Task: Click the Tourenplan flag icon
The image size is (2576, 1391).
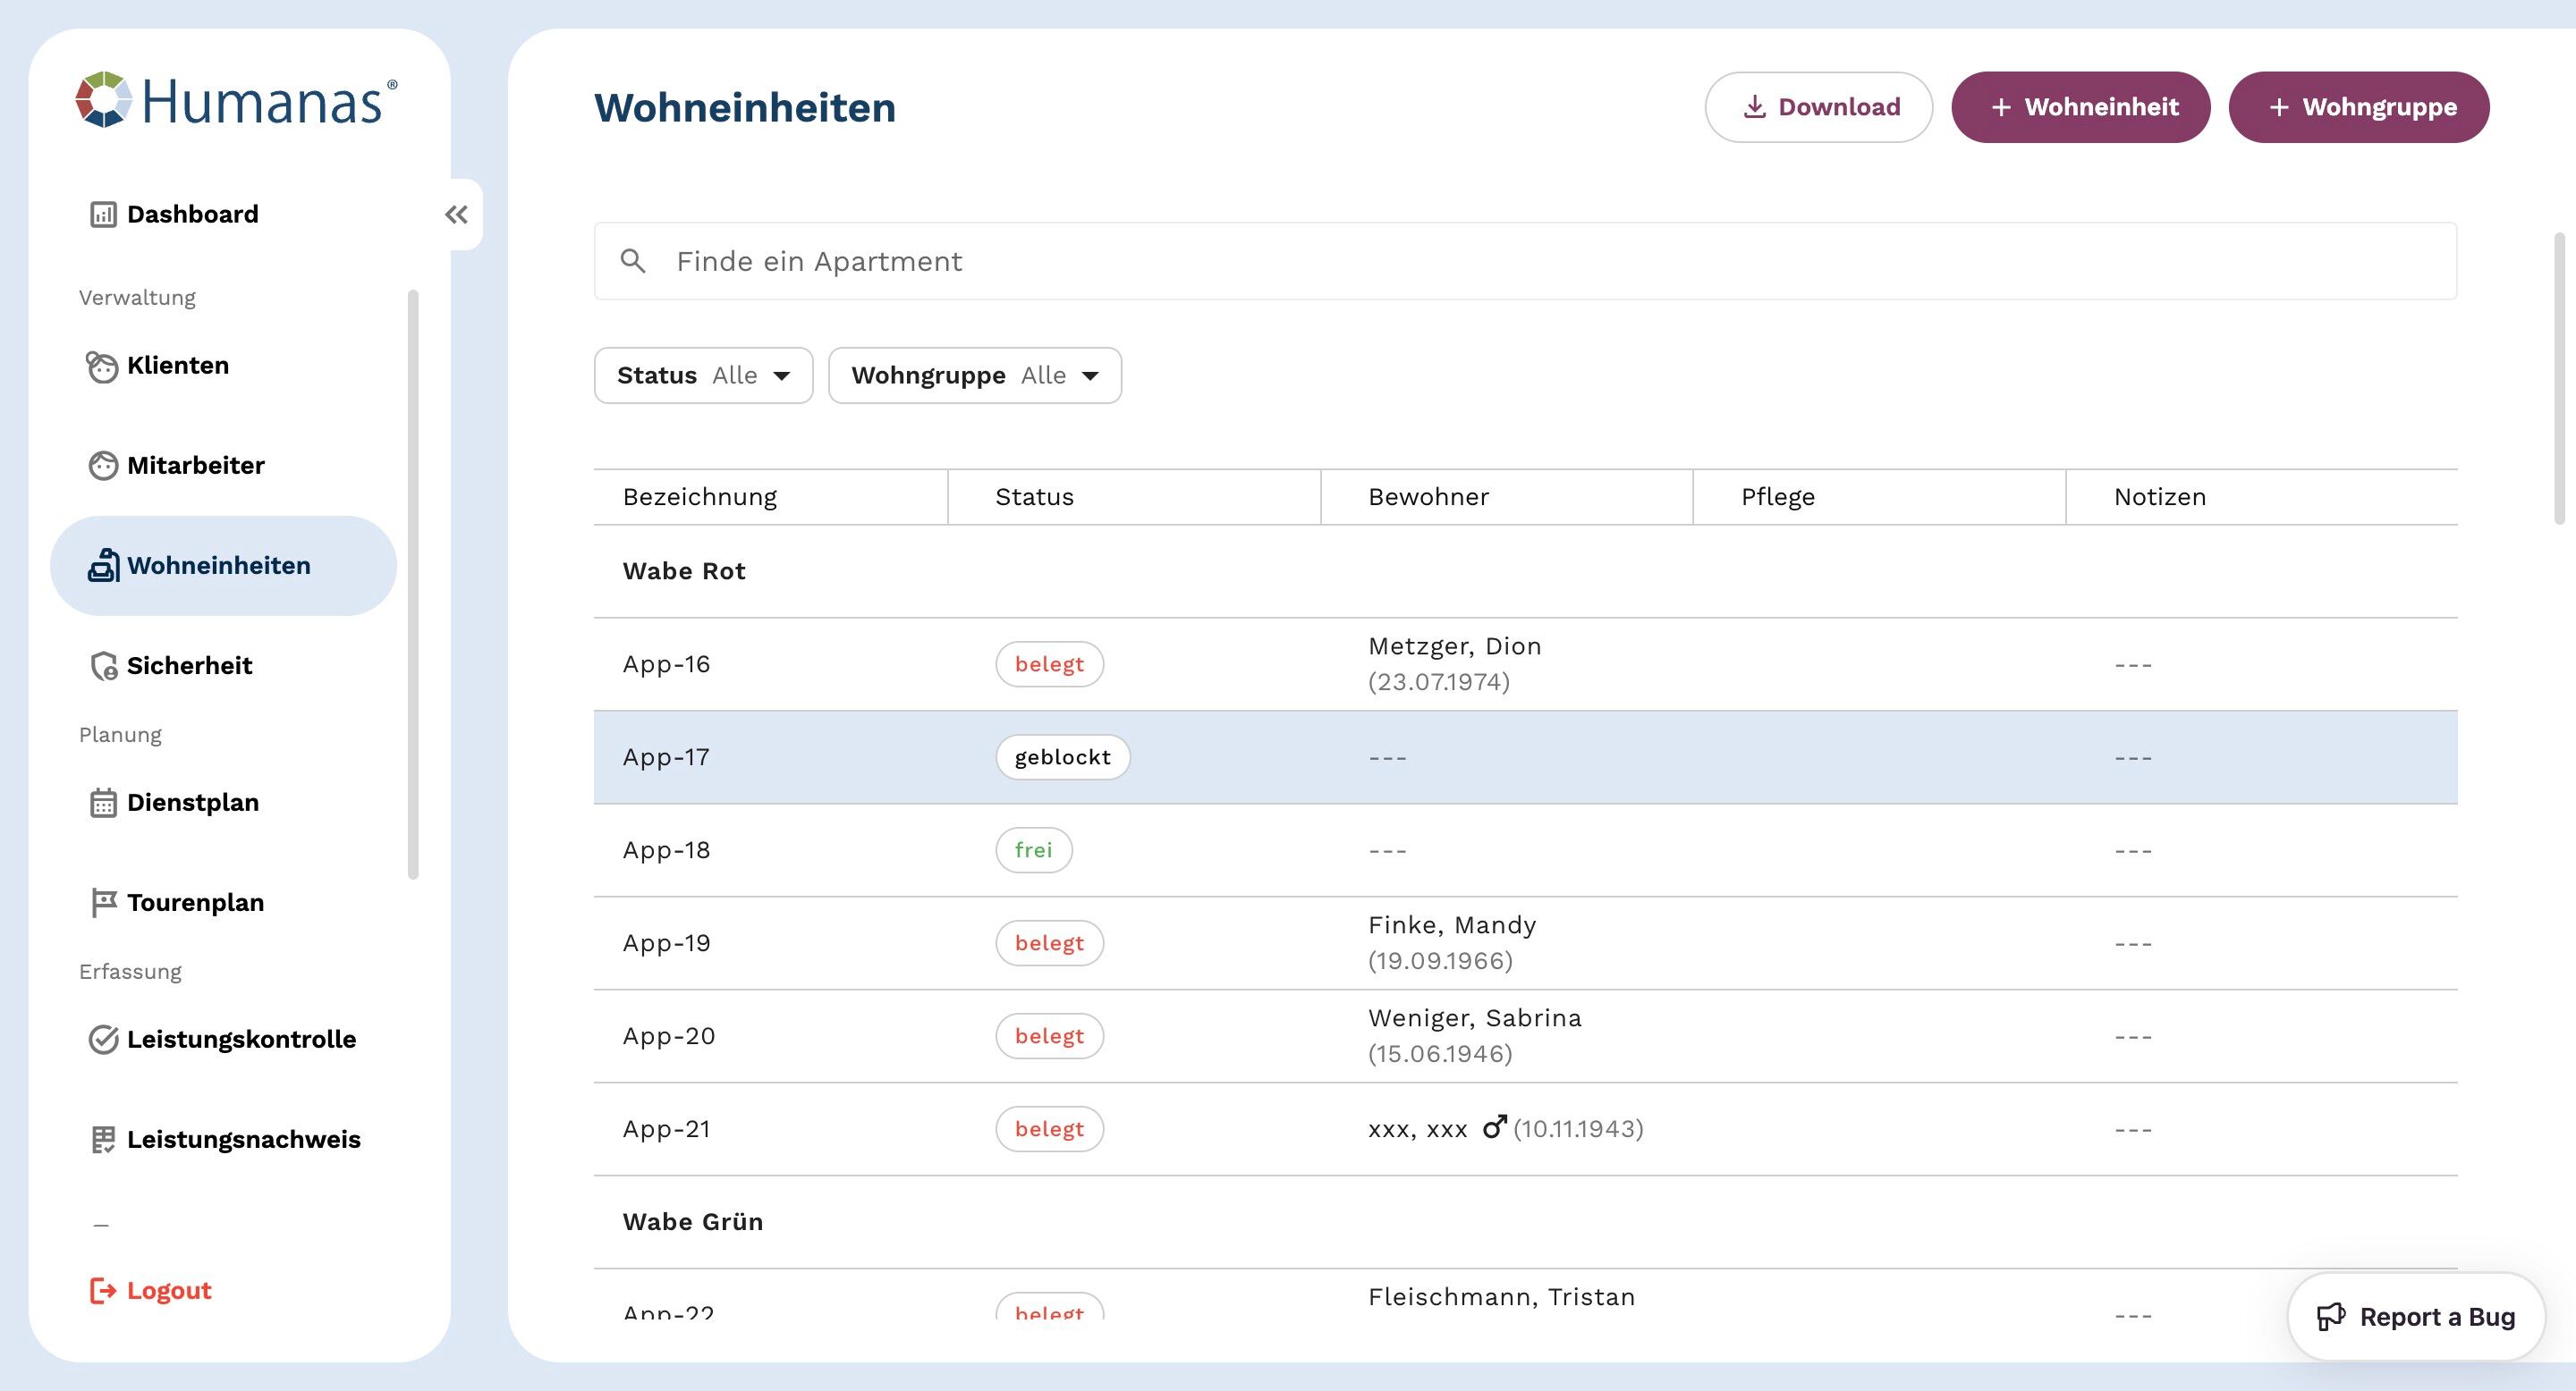Action: pyautogui.click(x=103, y=904)
